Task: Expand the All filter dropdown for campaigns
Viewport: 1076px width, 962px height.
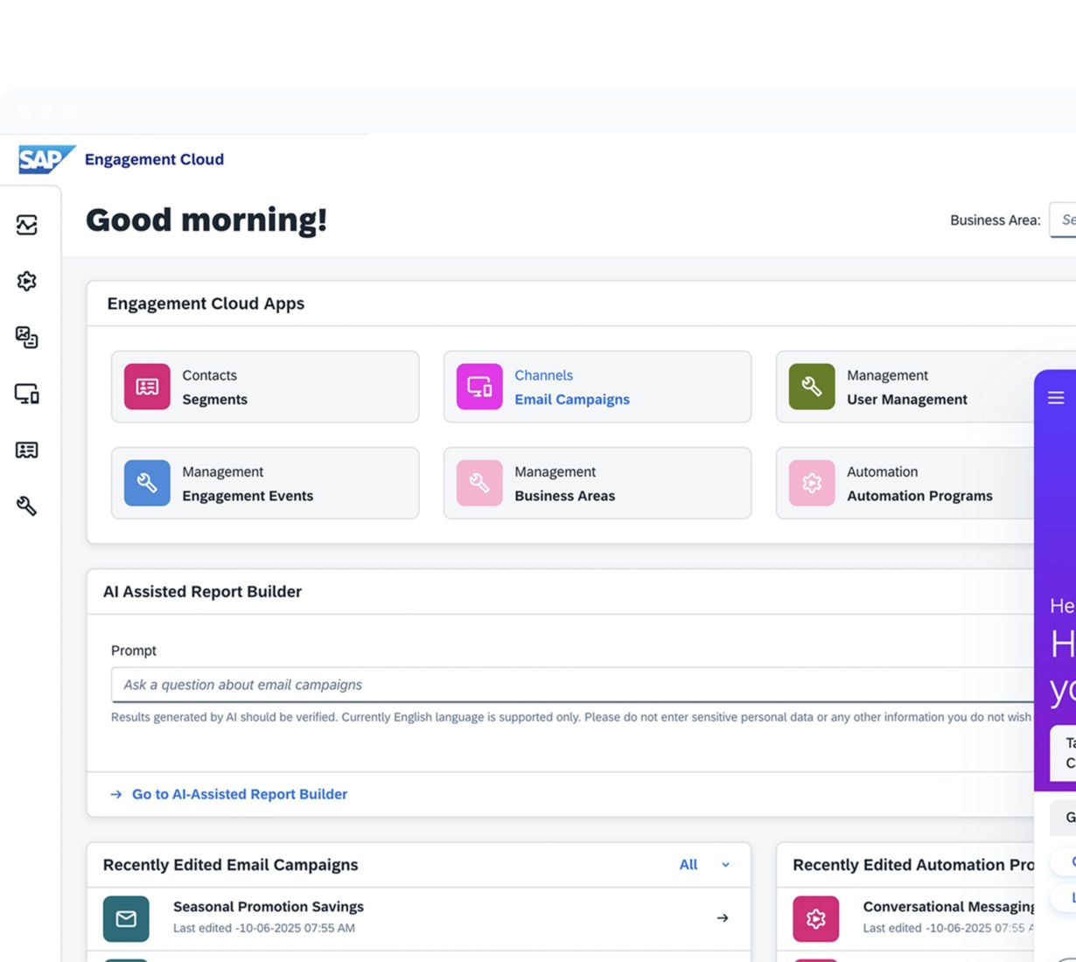Action: (x=704, y=865)
